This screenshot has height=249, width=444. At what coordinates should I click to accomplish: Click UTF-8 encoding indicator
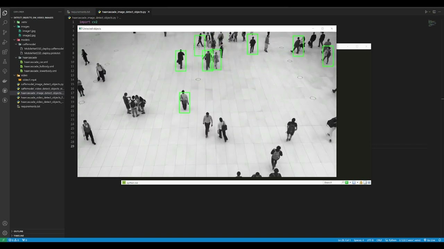coord(370,240)
